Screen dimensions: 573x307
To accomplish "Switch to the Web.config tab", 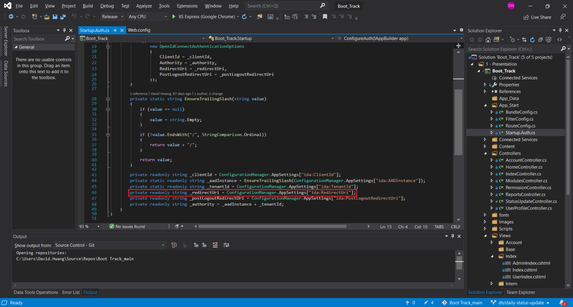I will tap(138, 30).
